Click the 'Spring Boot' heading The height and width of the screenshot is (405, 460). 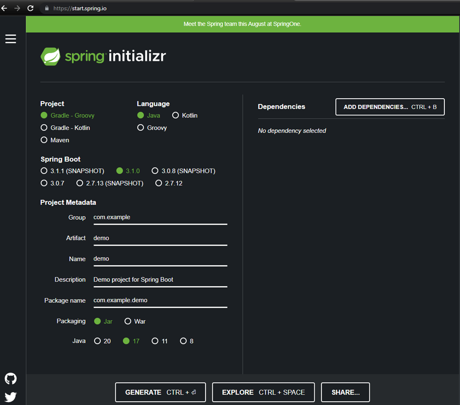[x=60, y=160]
